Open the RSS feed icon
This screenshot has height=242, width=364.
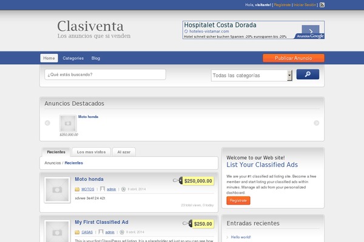tap(322, 5)
